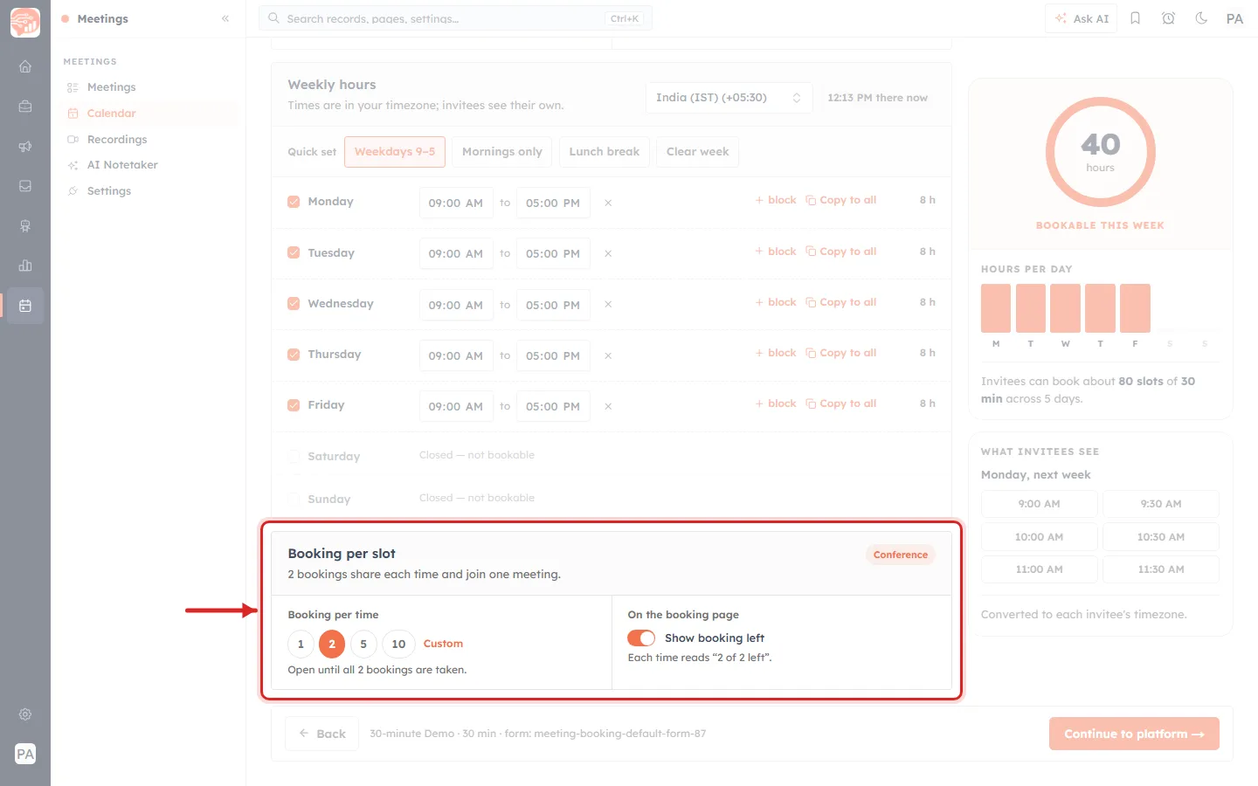Image resolution: width=1258 pixels, height=786 pixels.
Task: Copy Thursday's hours to all days
Action: (841, 353)
